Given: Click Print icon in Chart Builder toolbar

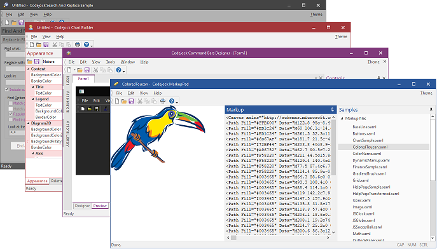Looking at the screenshot, I should click(x=78, y=44).
